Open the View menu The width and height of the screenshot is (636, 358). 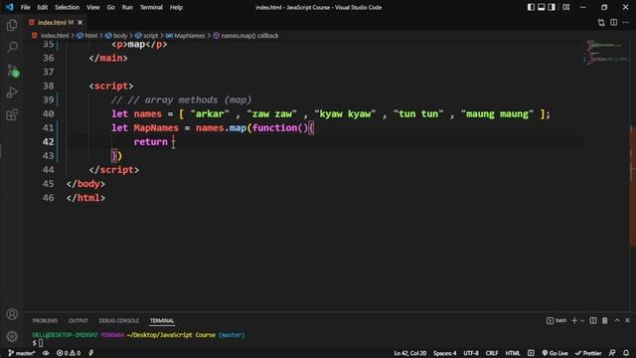tap(92, 7)
